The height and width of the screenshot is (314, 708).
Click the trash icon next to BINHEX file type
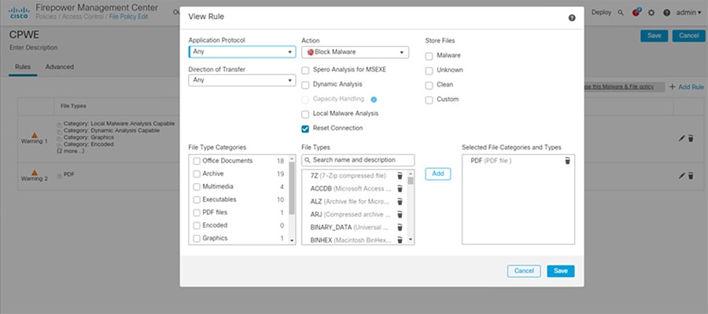(x=400, y=240)
